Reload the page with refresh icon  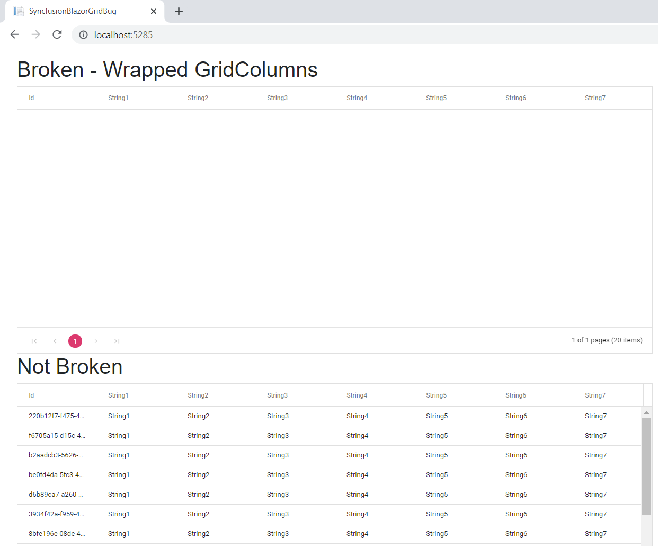pyautogui.click(x=57, y=34)
